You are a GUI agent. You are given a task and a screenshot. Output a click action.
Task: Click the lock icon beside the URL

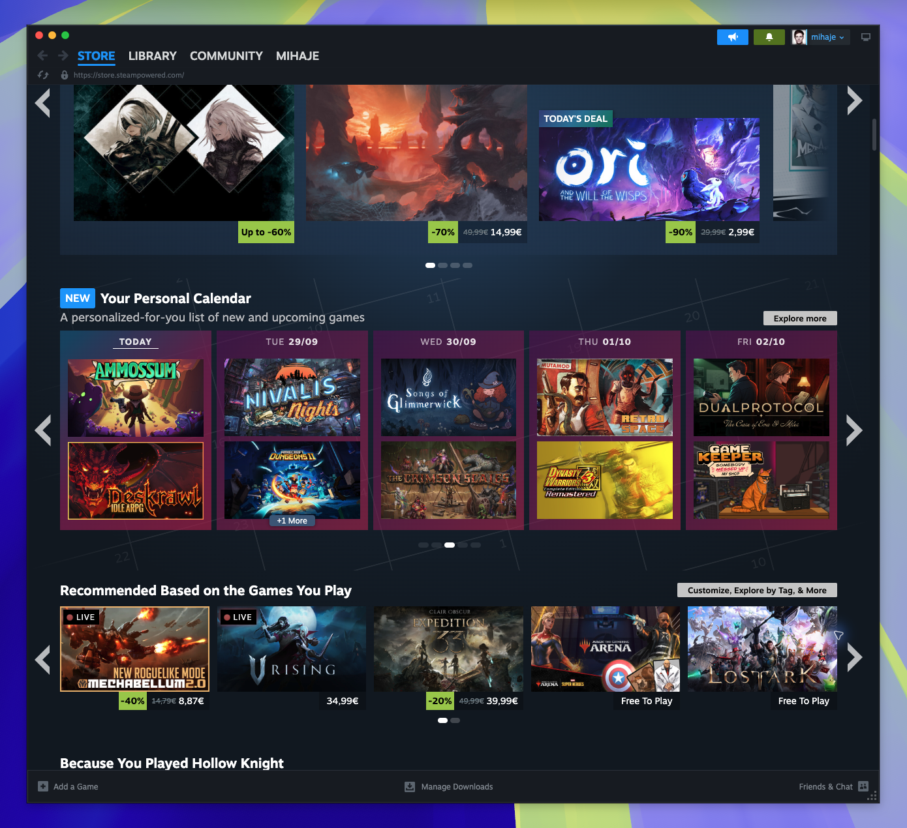(64, 75)
